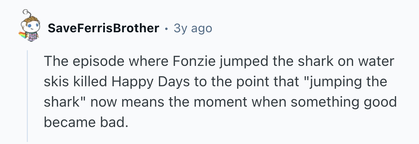Open the SaveFerrisBrother user profile link

[x=103, y=28]
